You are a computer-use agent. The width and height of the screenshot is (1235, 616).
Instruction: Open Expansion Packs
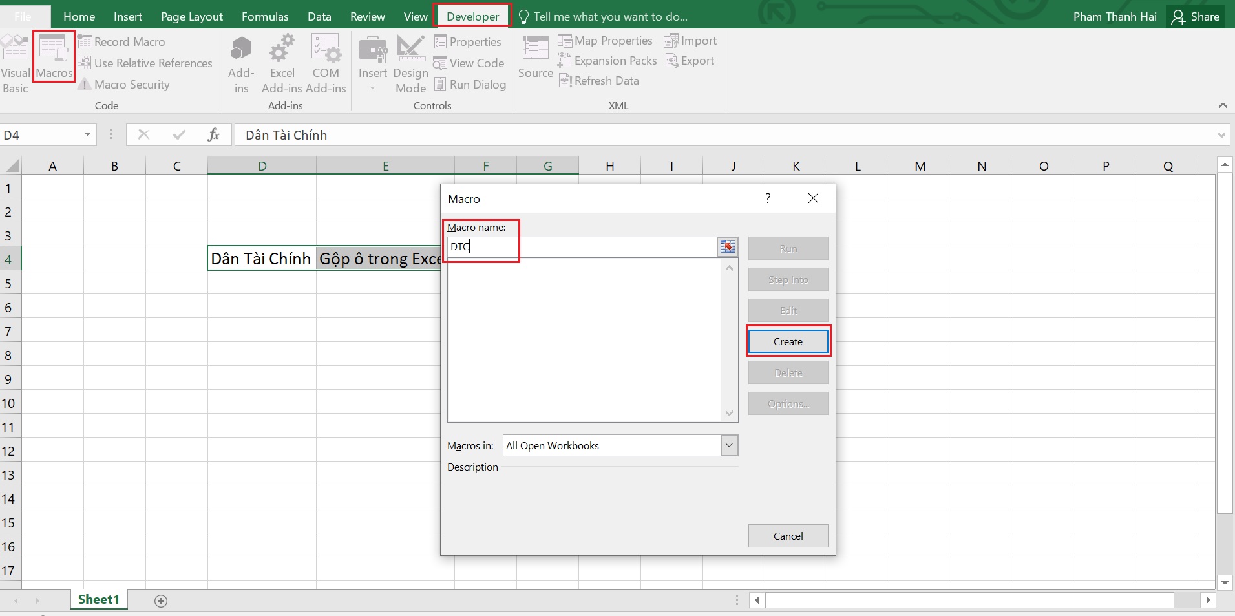pos(607,61)
